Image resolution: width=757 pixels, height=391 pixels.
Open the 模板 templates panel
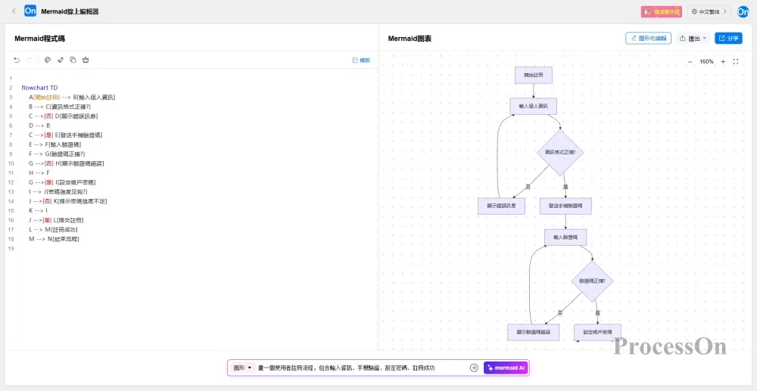click(x=361, y=60)
